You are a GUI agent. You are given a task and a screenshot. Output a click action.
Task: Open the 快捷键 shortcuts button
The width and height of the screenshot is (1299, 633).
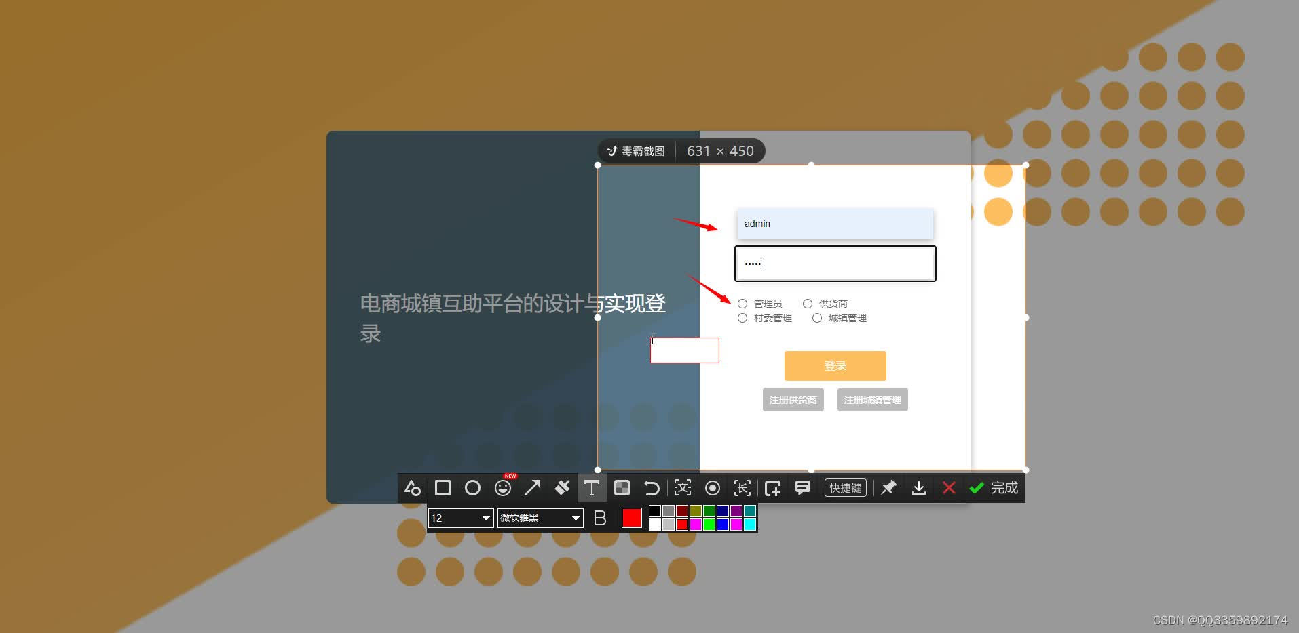click(846, 488)
